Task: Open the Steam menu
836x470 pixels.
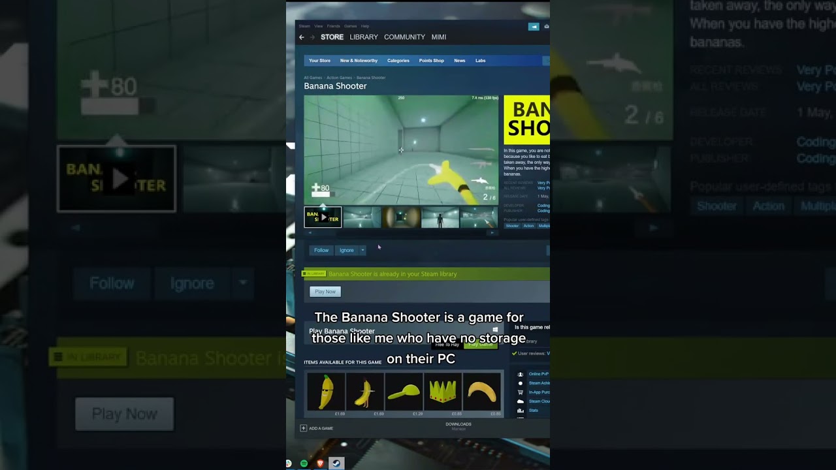Action: (x=304, y=26)
